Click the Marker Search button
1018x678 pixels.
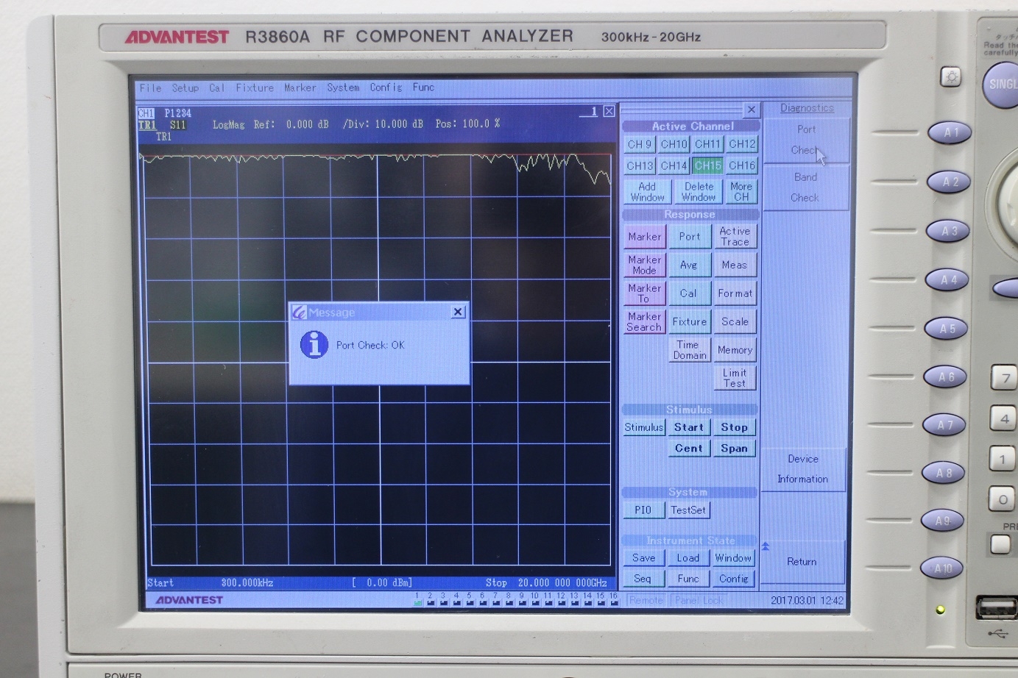644,321
